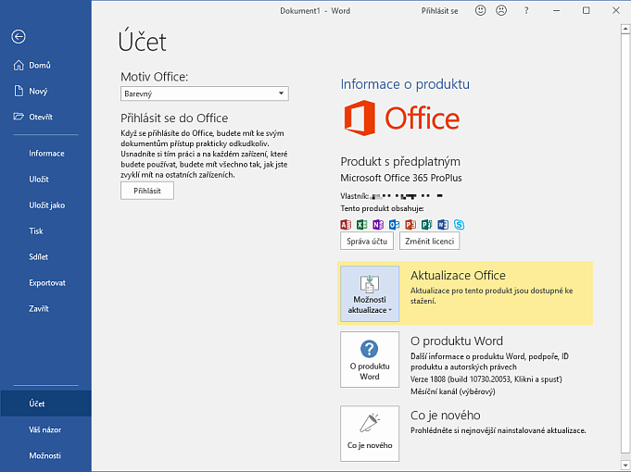Click the Nový blank page icon
Image resolution: width=631 pixels, height=472 pixels.
(19, 91)
